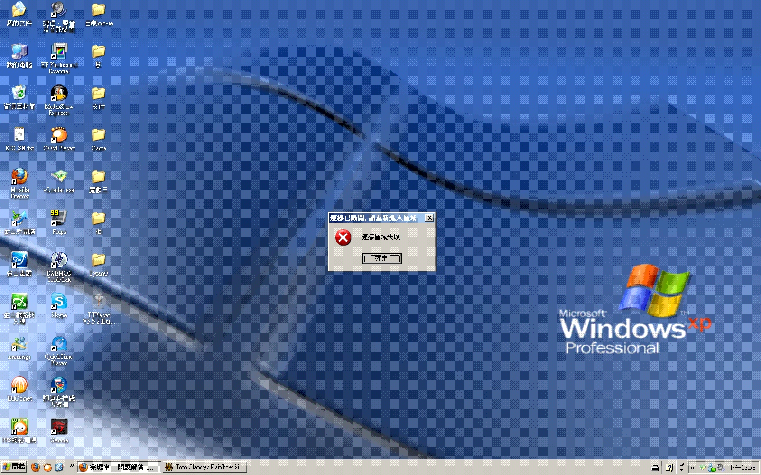The image size is (761, 475).
Task: Launch GOM Player from the desktop
Action: pyautogui.click(x=59, y=136)
